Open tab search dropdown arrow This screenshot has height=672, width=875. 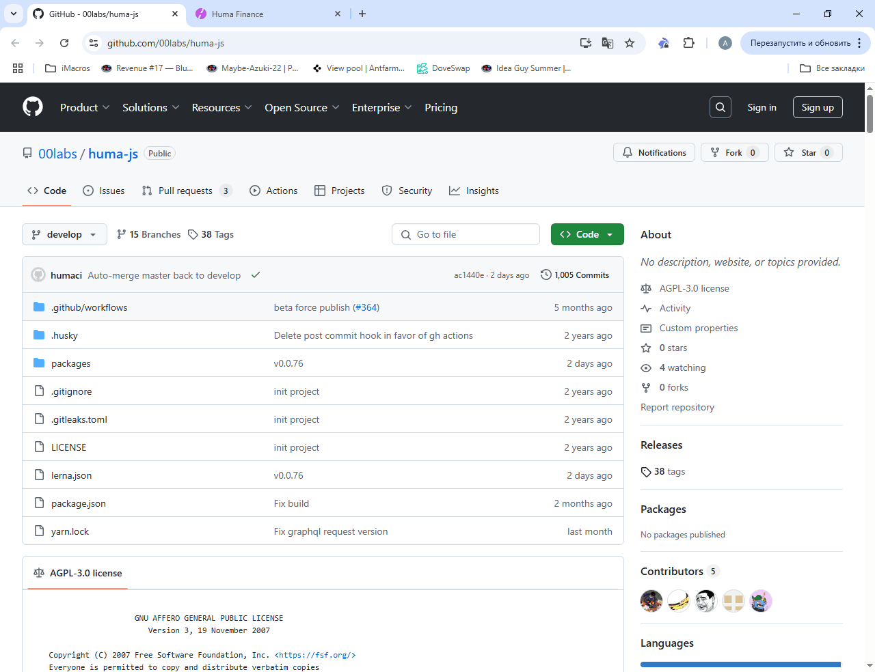pos(13,14)
